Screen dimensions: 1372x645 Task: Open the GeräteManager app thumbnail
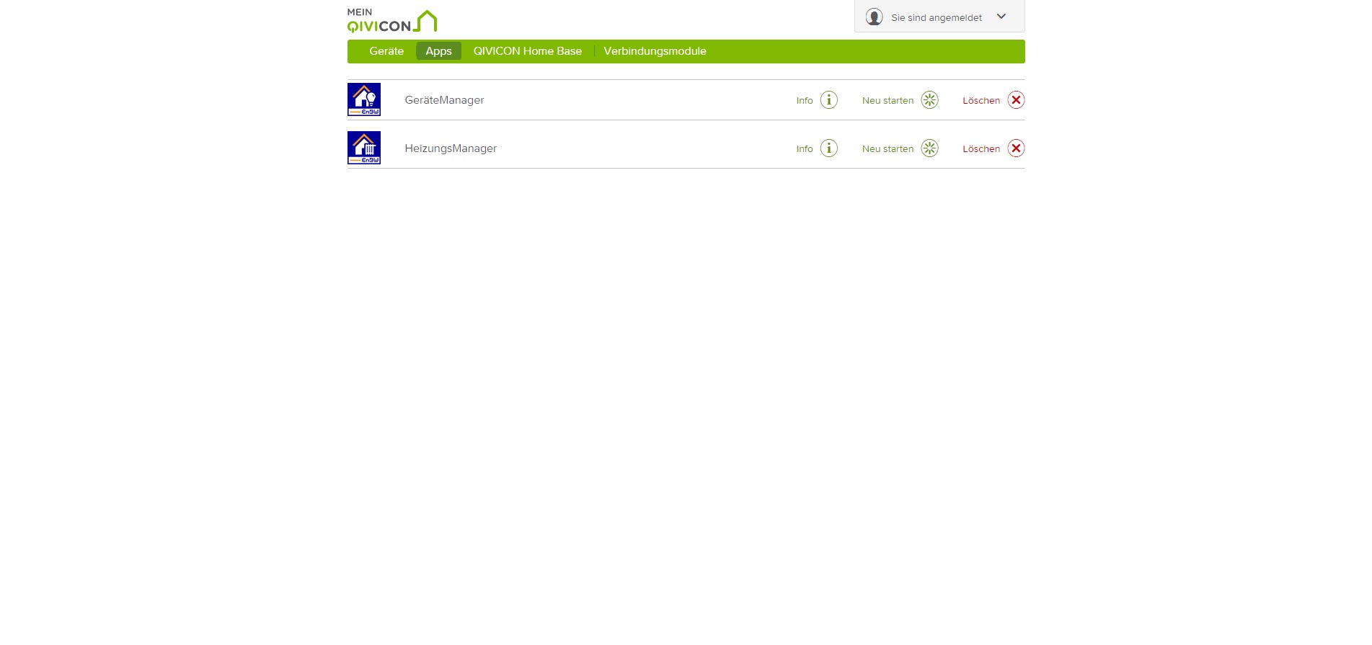pyautogui.click(x=364, y=99)
